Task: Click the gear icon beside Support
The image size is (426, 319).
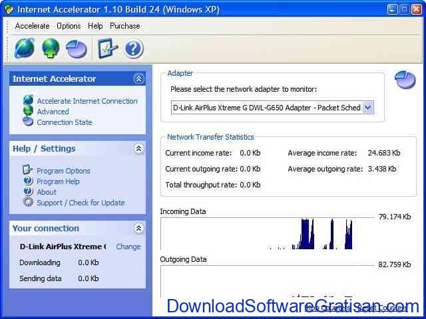Action: click(x=28, y=202)
